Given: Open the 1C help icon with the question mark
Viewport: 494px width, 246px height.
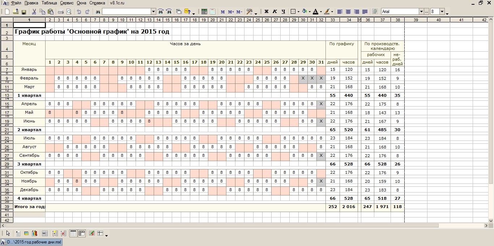Looking at the screenshot, I should [187, 12].
